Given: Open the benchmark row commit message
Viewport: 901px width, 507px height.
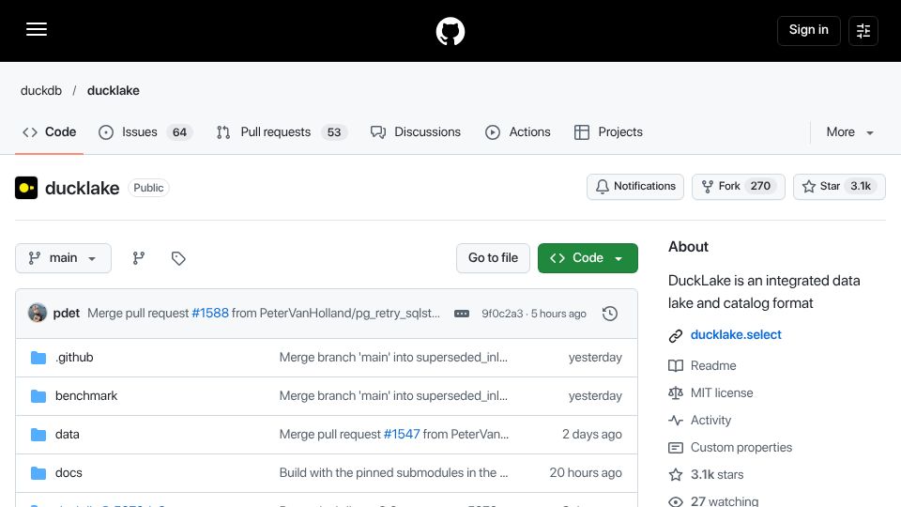Looking at the screenshot, I should click(393, 396).
